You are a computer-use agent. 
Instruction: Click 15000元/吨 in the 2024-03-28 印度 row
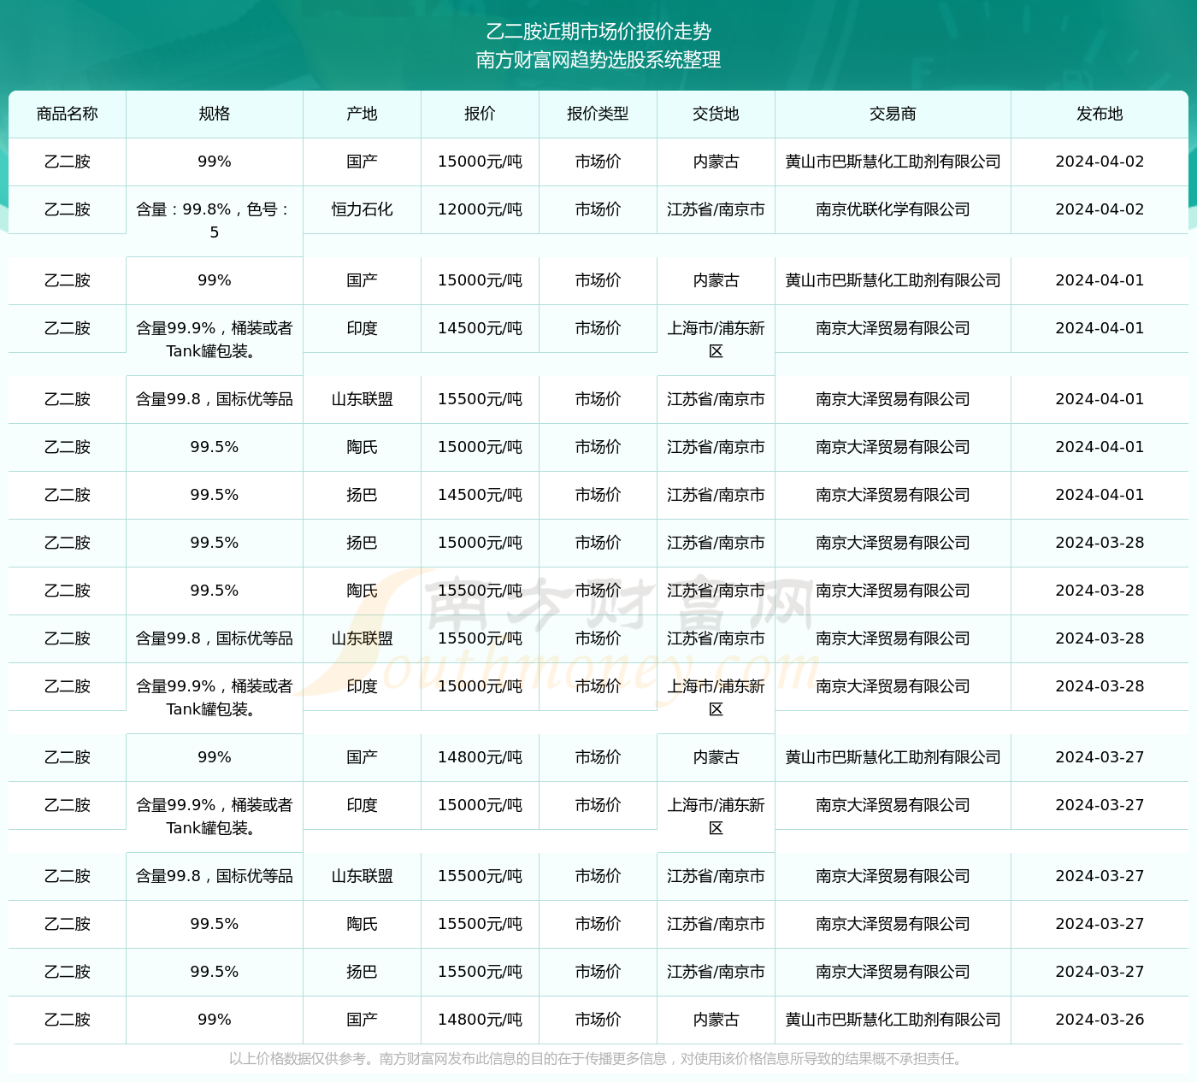[x=480, y=686]
